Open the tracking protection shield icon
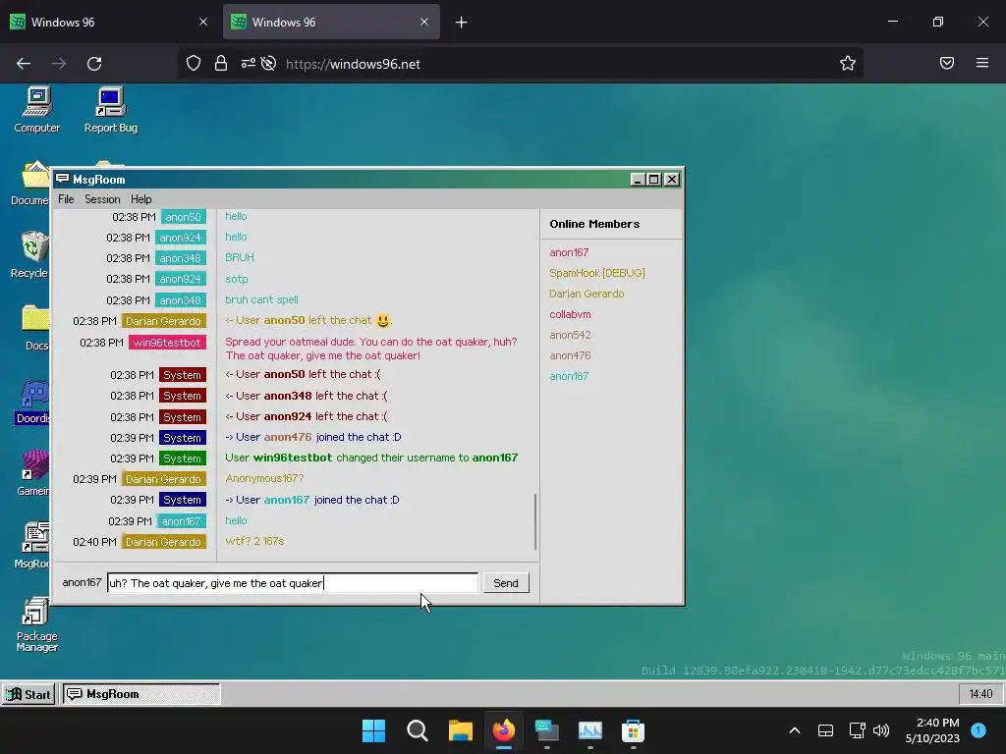1006x754 pixels. [x=194, y=64]
